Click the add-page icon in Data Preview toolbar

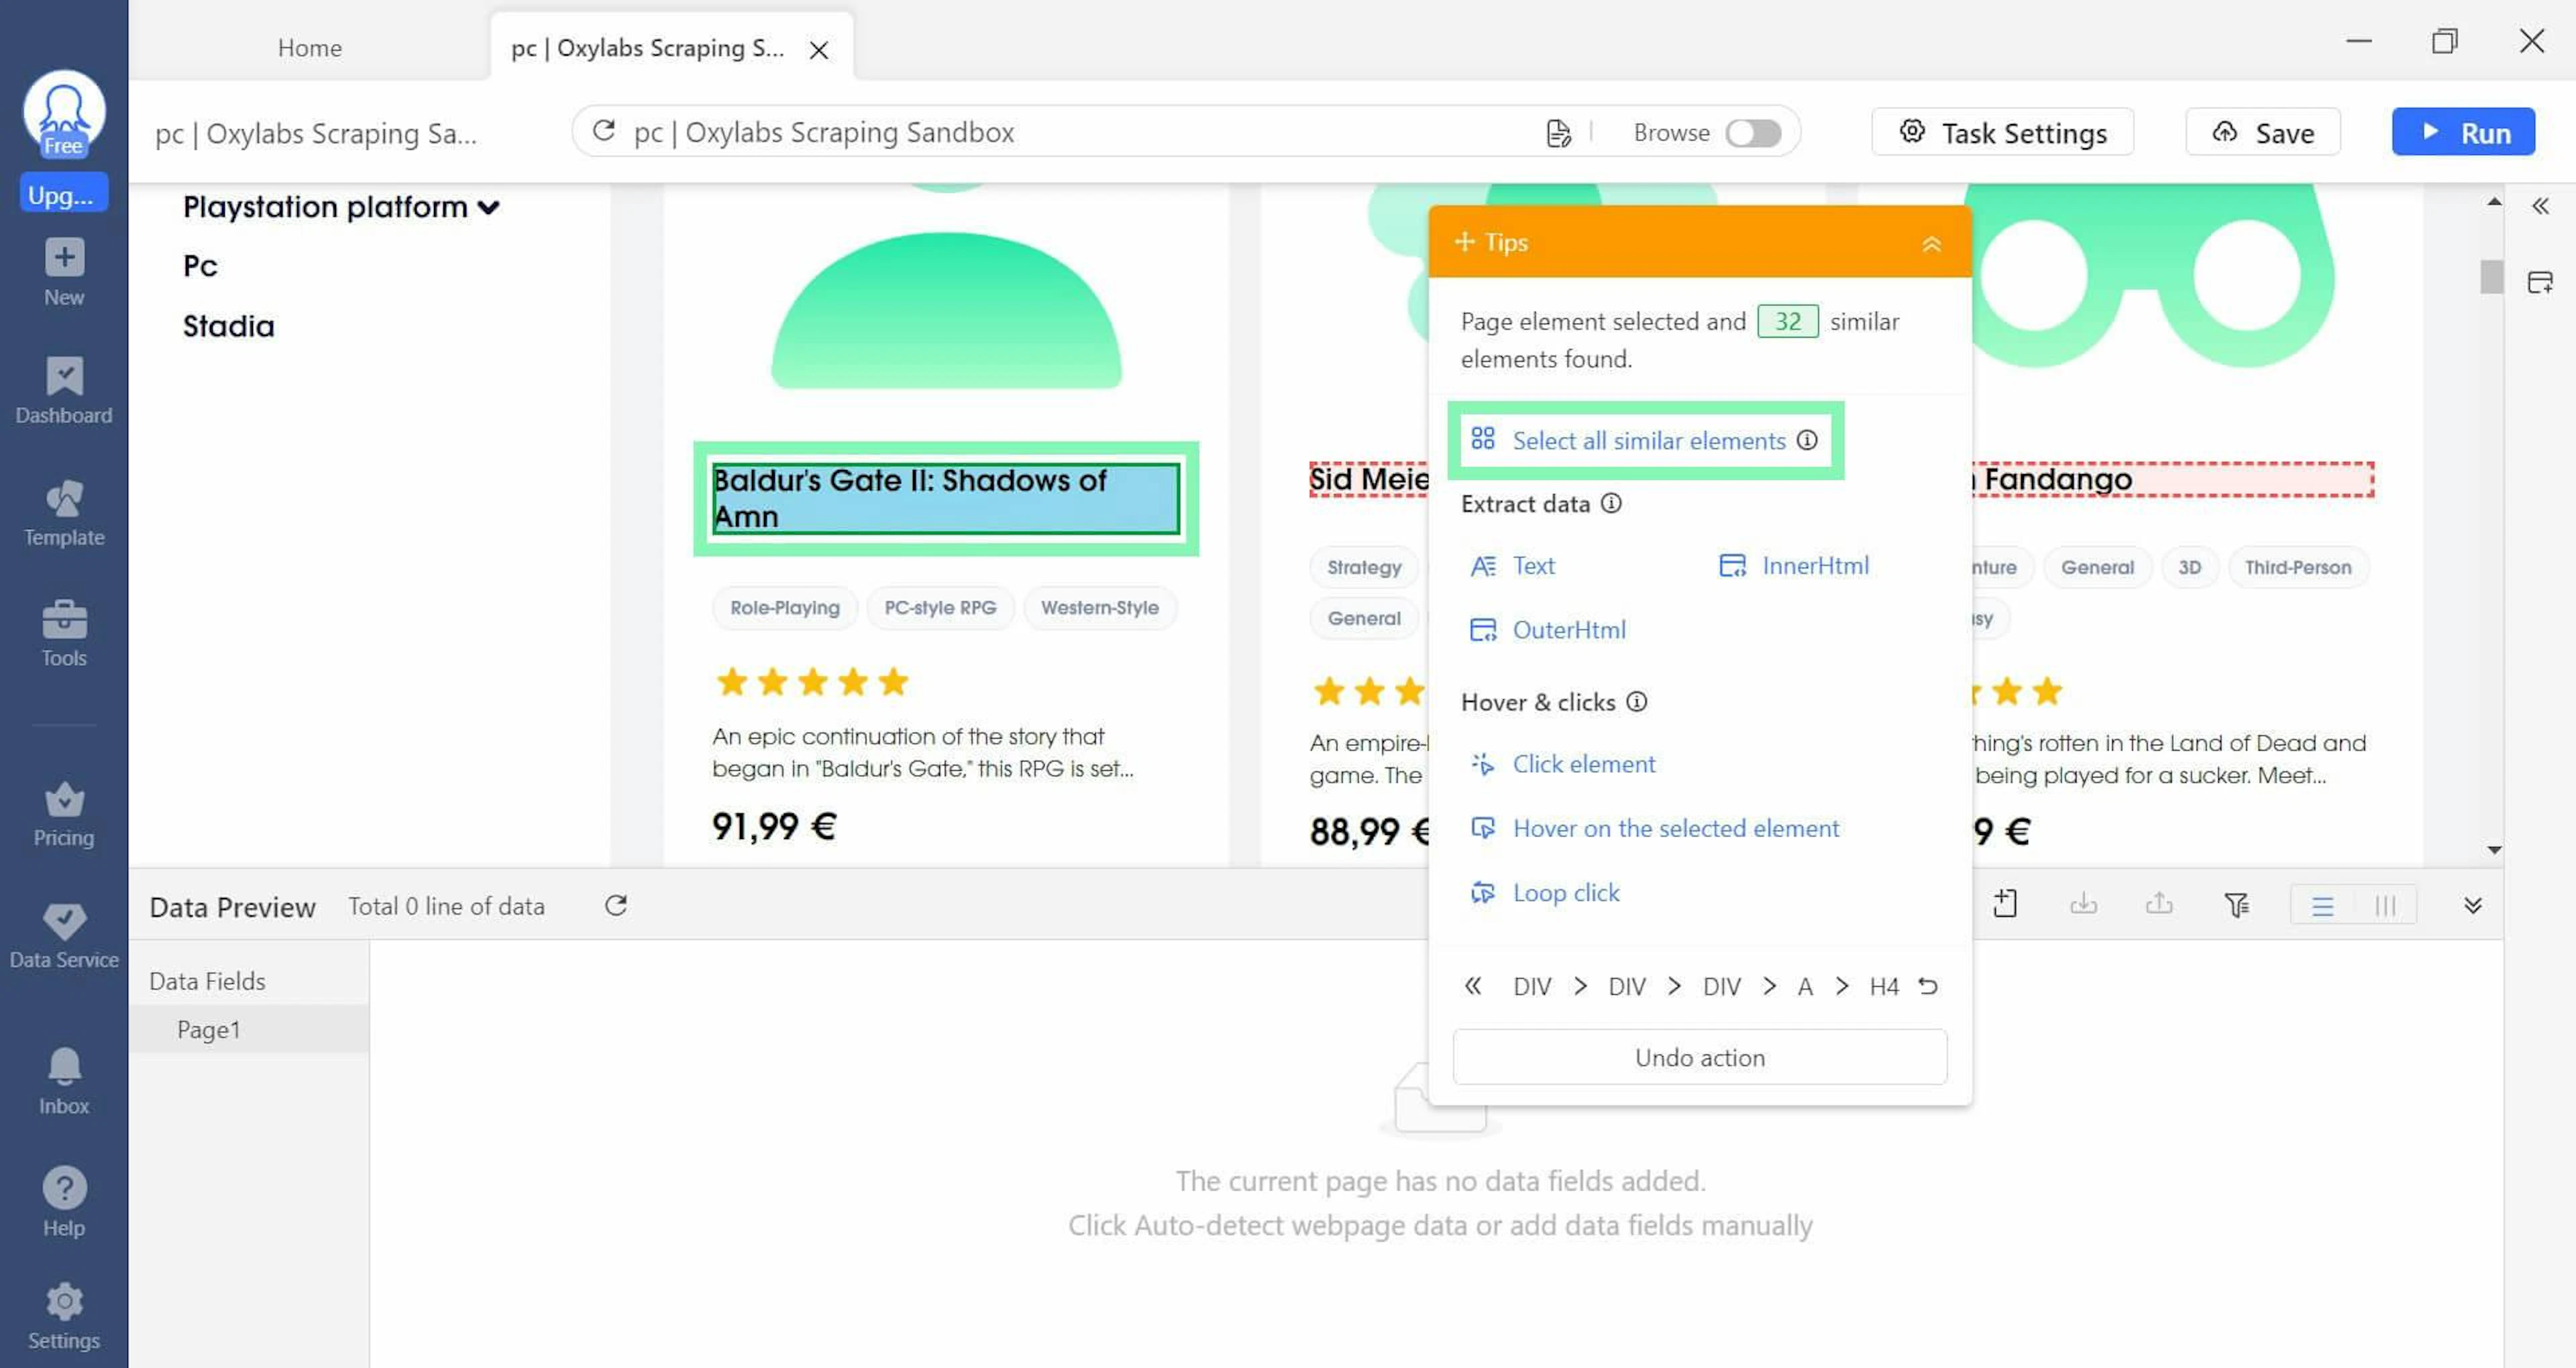[x=2005, y=904]
